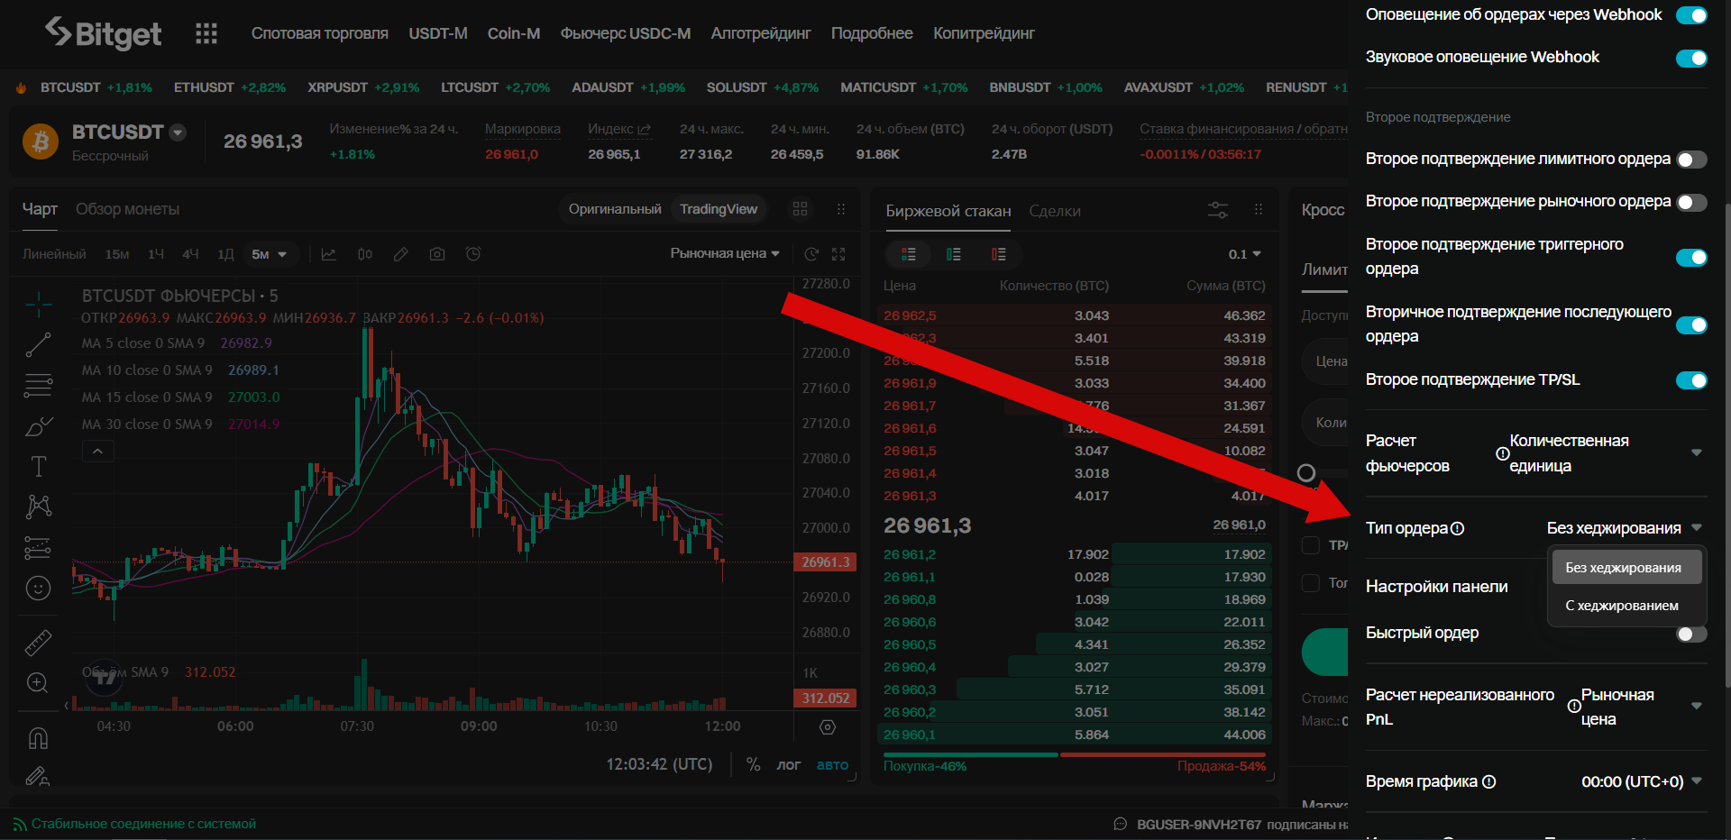Take a chart snapshot with camera icon

(x=437, y=254)
